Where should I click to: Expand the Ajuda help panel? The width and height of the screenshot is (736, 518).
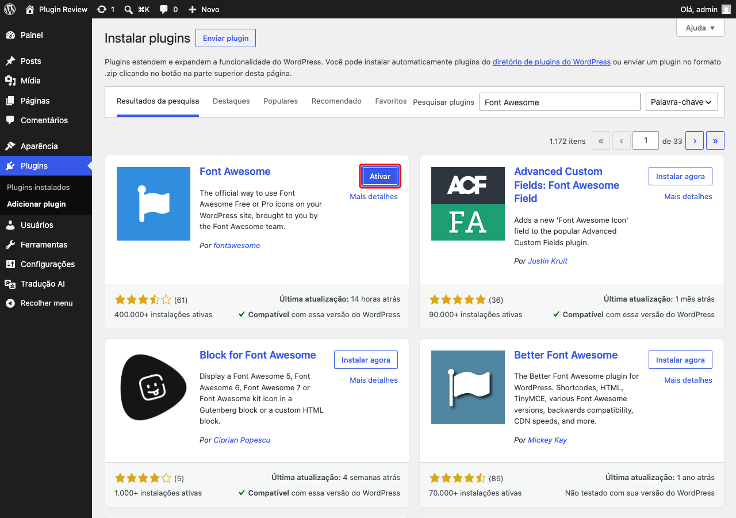(x=700, y=28)
